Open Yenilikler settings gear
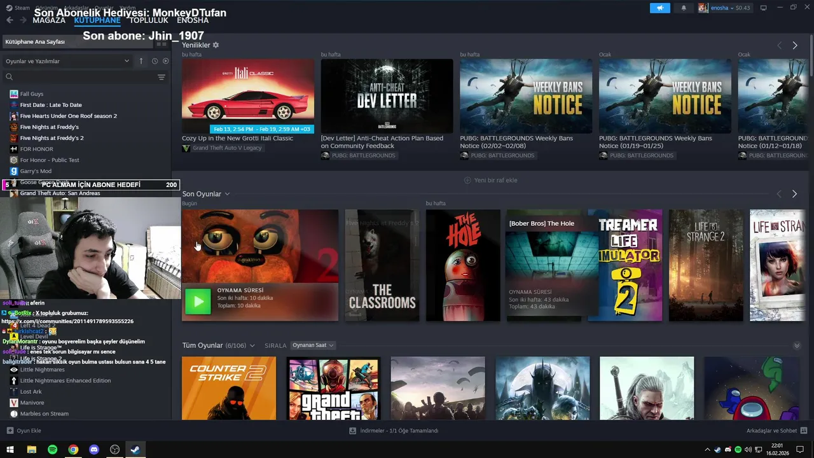Image resolution: width=814 pixels, height=458 pixels. 216,45
